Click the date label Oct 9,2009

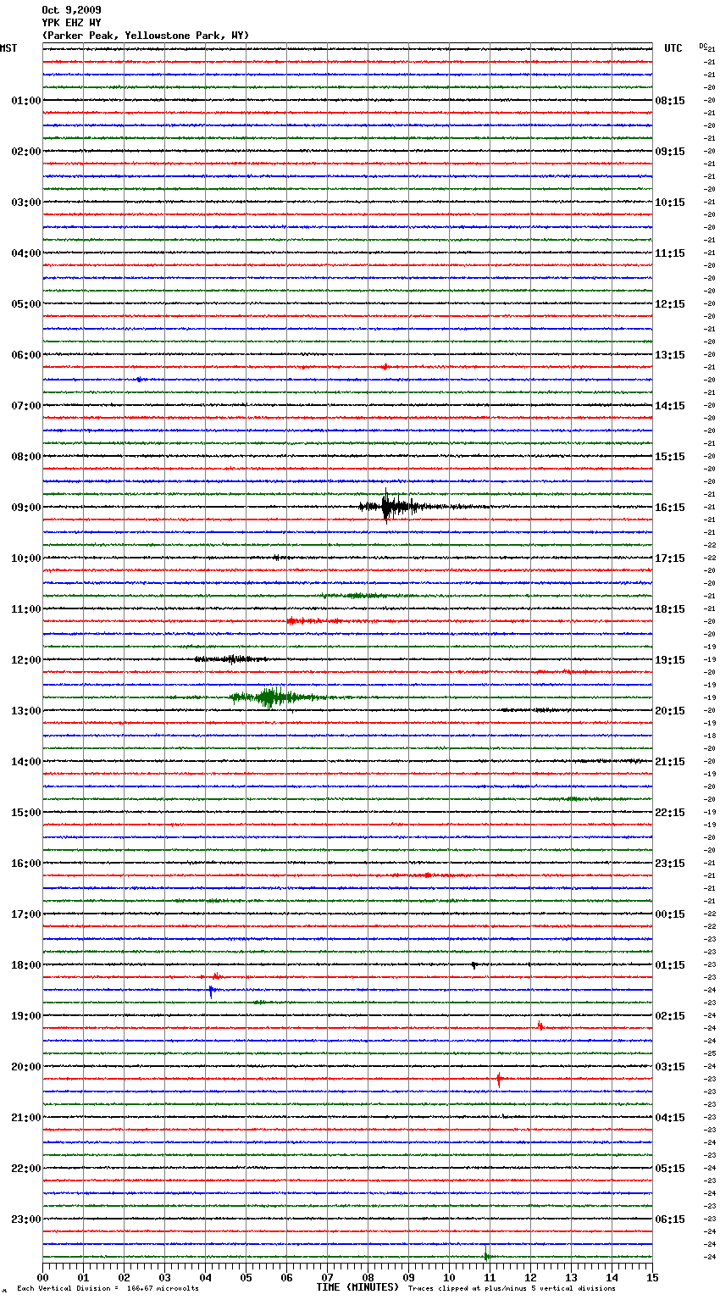tap(71, 10)
